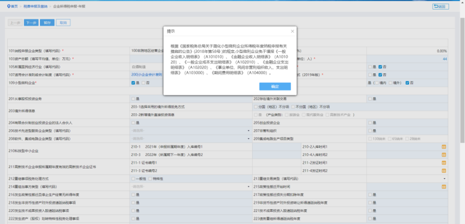Toggle 否 in the 2019年版 row
The width and height of the screenshot is (465, 224).
pyautogui.click(x=380, y=75)
